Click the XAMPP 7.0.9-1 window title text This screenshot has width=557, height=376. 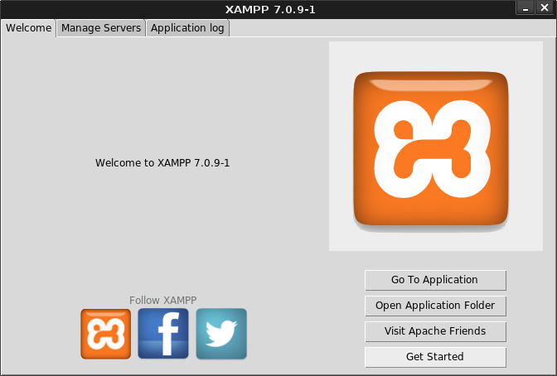[x=278, y=9]
